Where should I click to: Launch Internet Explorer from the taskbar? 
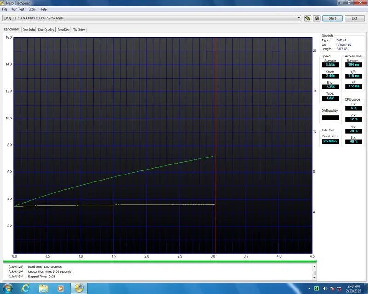point(26,288)
